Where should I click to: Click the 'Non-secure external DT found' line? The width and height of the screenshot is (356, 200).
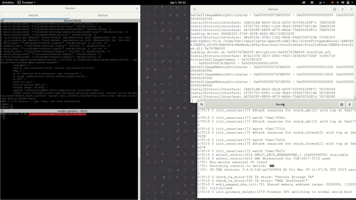pyautogui.click(x=232, y=162)
